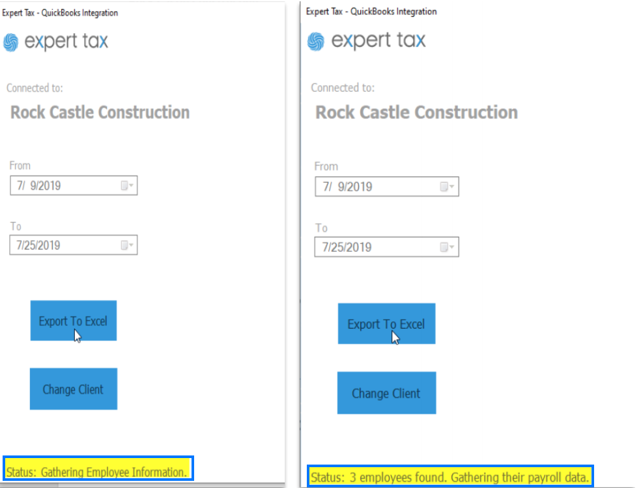Image resolution: width=641 pixels, height=488 pixels.
Task: Click the expert tax swirl logo in right window
Action: pyautogui.click(x=315, y=41)
